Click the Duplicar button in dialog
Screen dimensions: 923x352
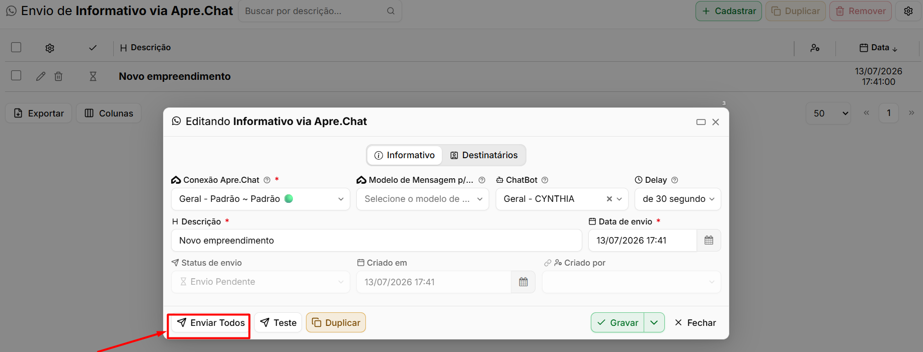tap(336, 322)
